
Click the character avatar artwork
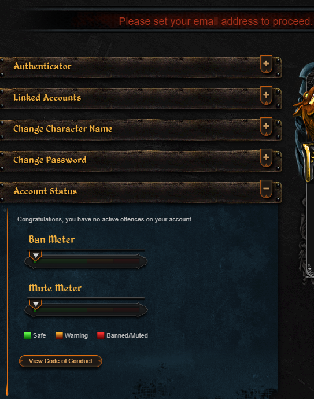coord(304,122)
